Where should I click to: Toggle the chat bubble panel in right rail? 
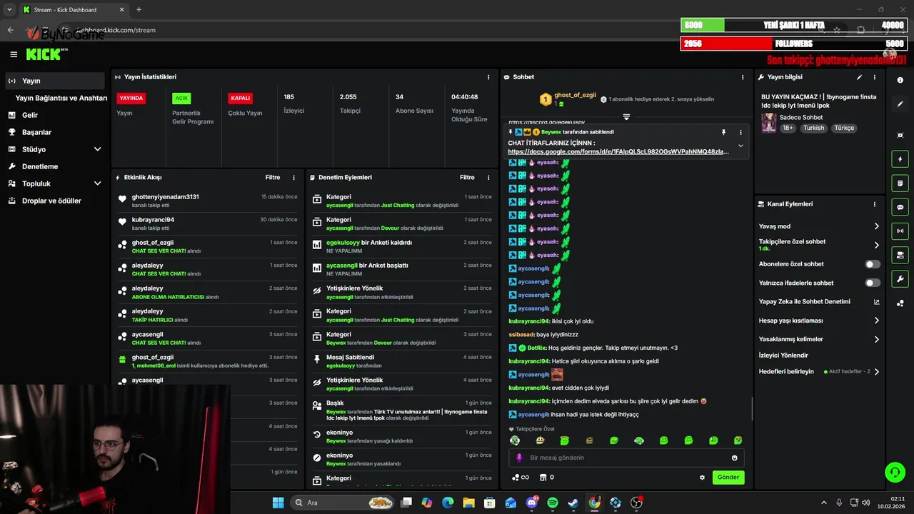pos(900,207)
